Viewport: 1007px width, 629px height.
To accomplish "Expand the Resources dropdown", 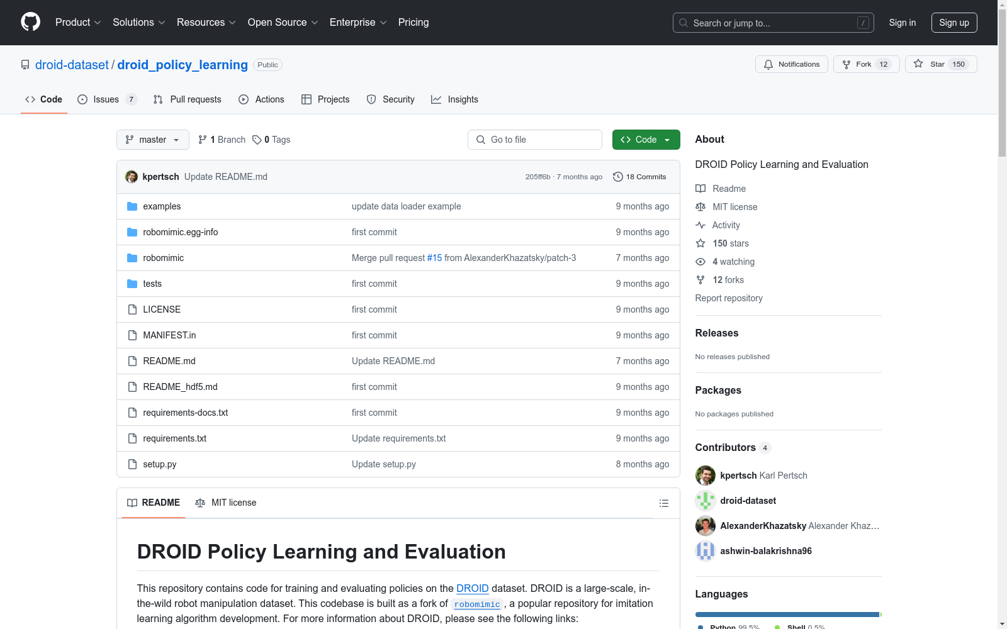I will [206, 22].
